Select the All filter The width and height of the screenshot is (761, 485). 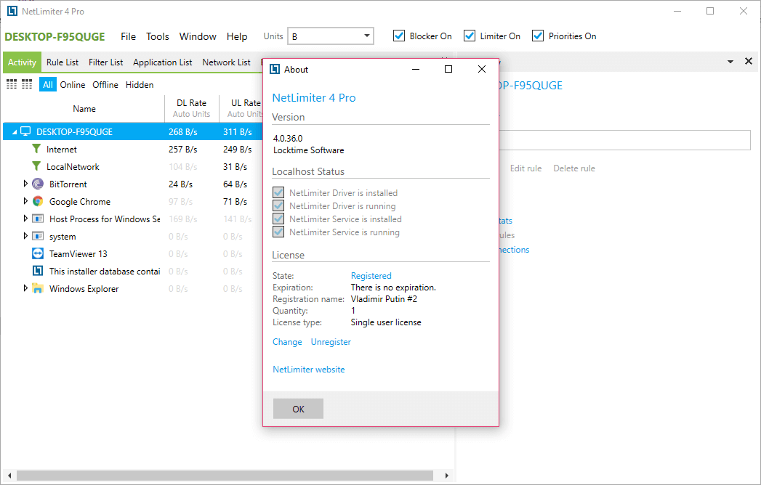point(47,84)
